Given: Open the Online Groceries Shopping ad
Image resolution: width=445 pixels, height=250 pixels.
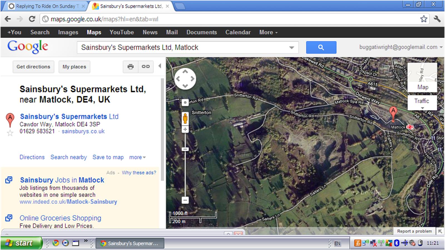Looking at the screenshot, I should coord(60,218).
